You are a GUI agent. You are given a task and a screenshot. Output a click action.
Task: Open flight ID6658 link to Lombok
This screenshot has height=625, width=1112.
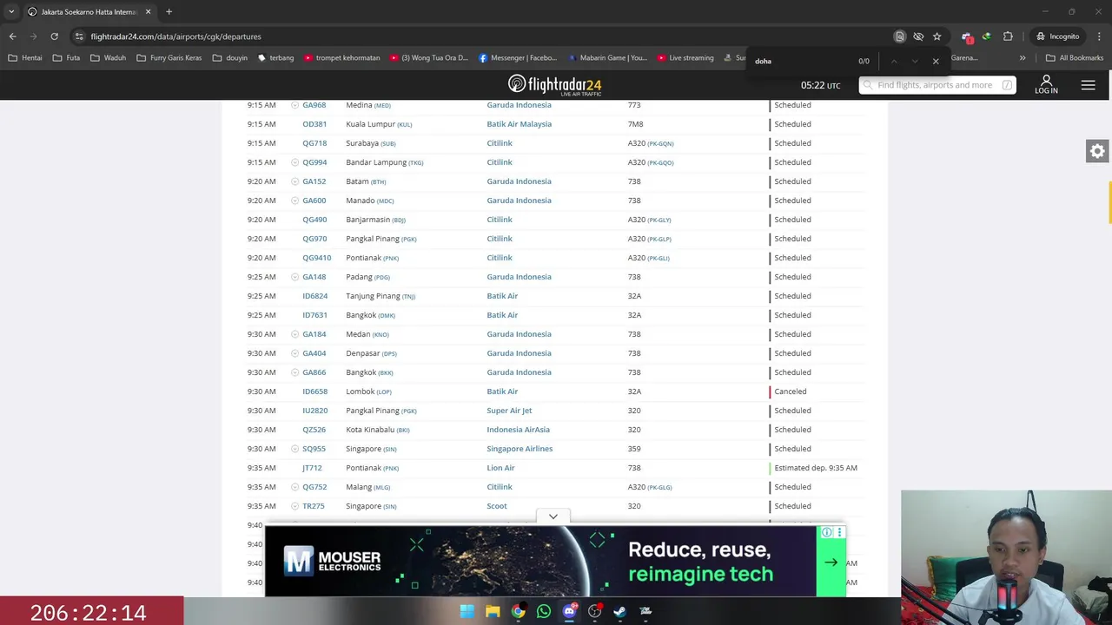click(314, 391)
